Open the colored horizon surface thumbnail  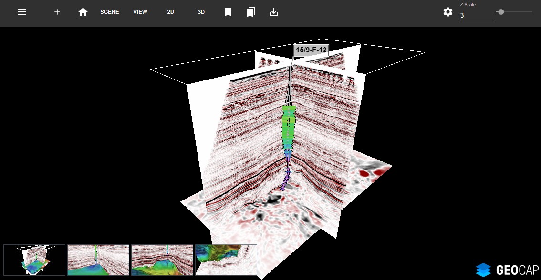click(x=226, y=260)
